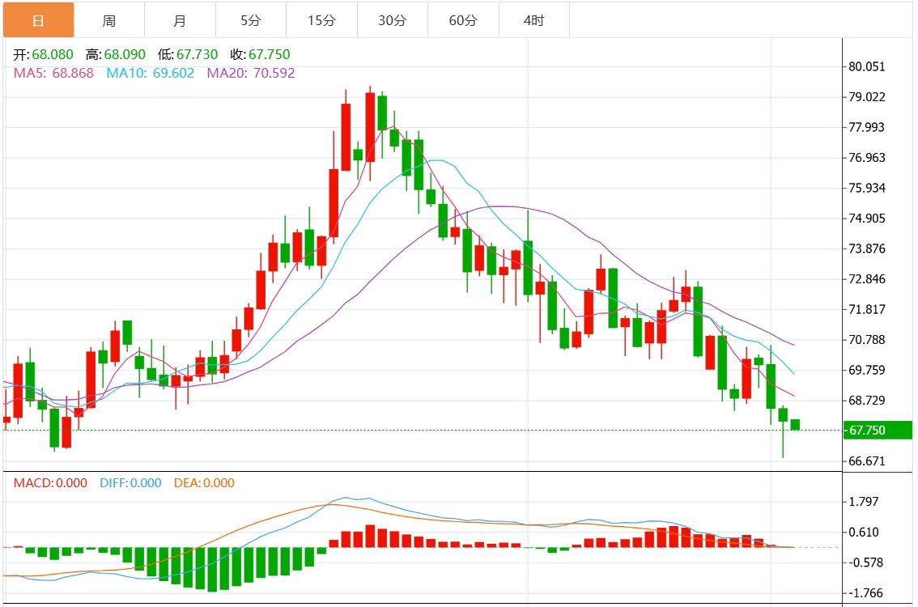Select the MA10: 69.602 indicator label
The image size is (918, 607).
(151, 73)
